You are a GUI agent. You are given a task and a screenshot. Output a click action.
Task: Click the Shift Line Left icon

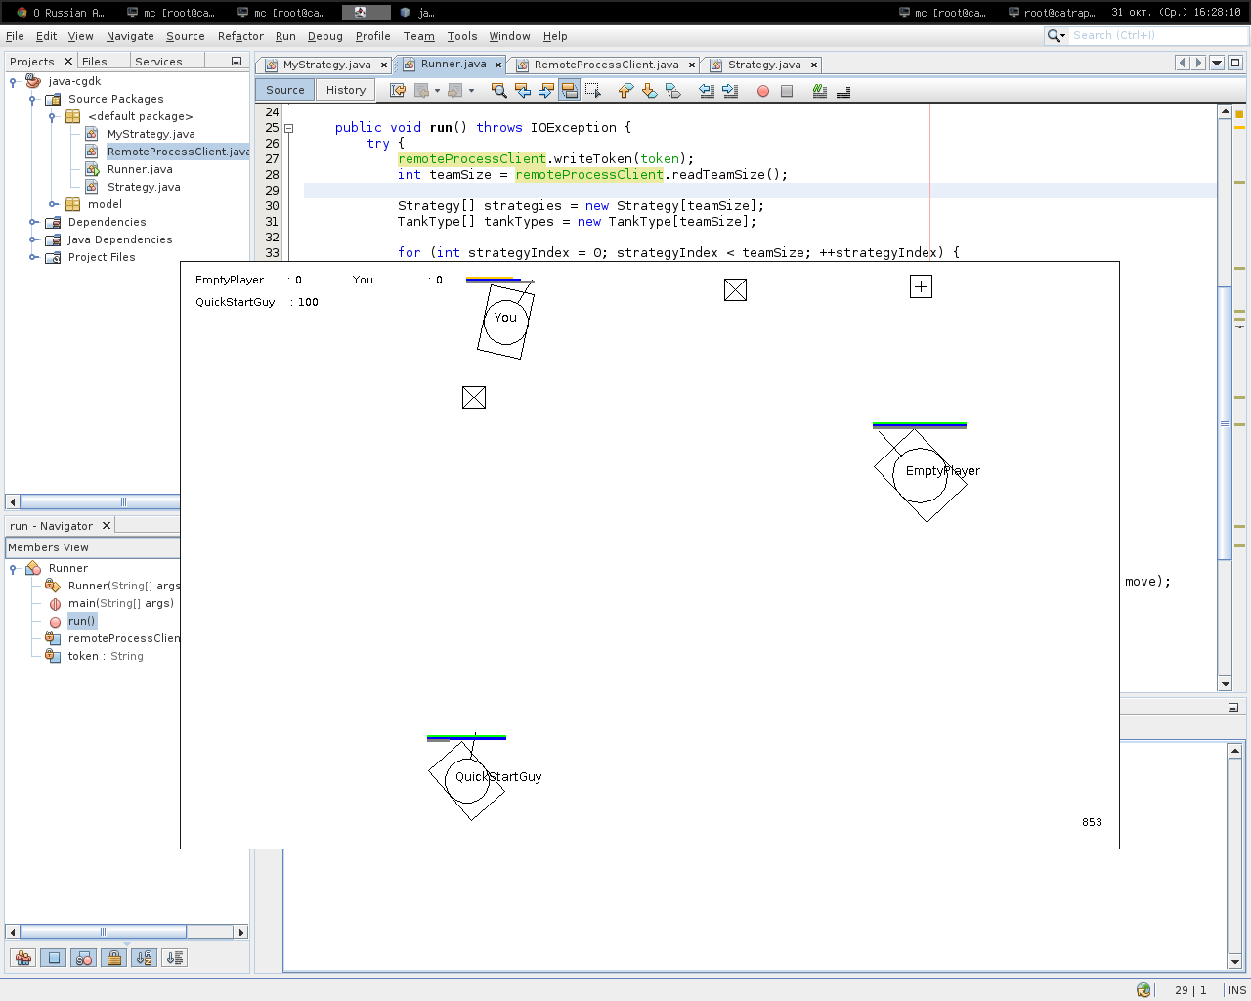pyautogui.click(x=707, y=91)
